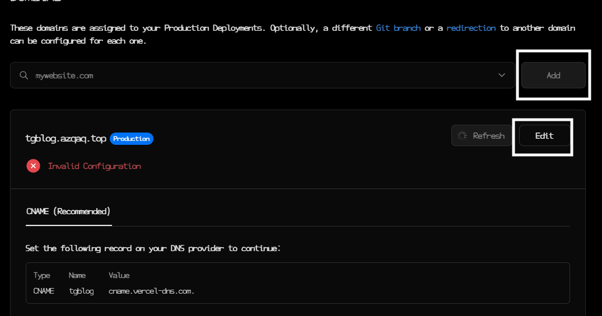Click the Edit button for tgblog.azqaq.top
The width and height of the screenshot is (602, 316).
pyautogui.click(x=544, y=135)
